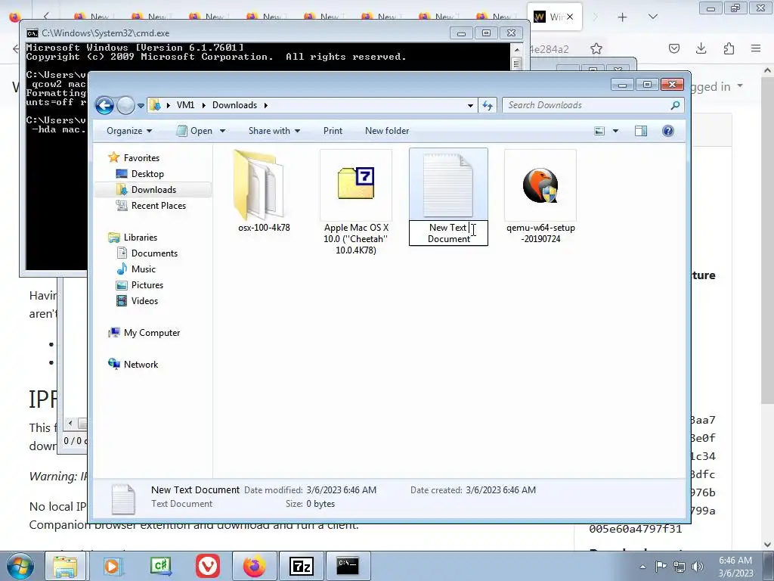
Task: Expand the arrow after VM1 breadcrumb
Action: click(203, 105)
